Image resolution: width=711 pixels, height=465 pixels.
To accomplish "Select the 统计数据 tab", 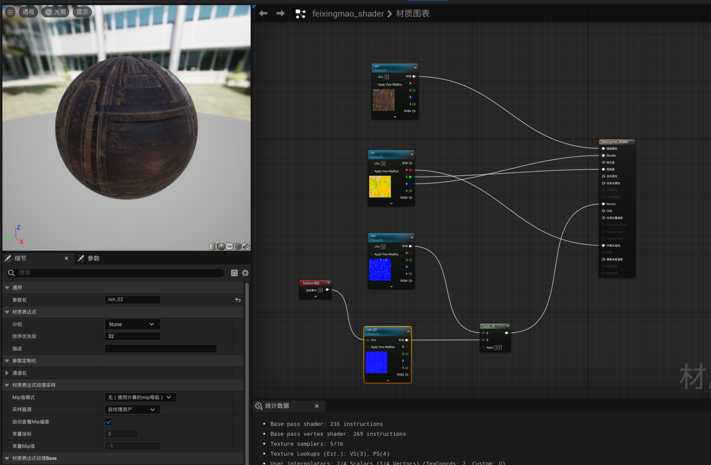I will [277, 406].
